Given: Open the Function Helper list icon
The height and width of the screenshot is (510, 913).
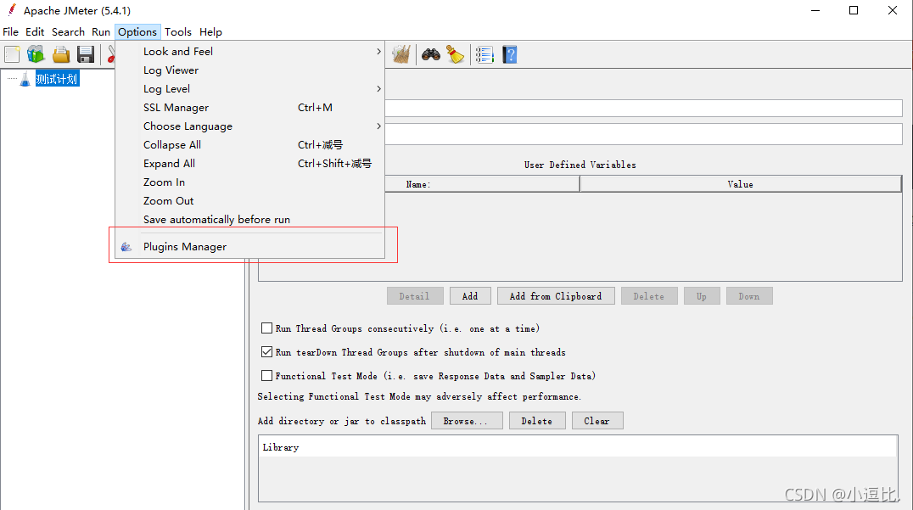Looking at the screenshot, I should click(x=485, y=54).
